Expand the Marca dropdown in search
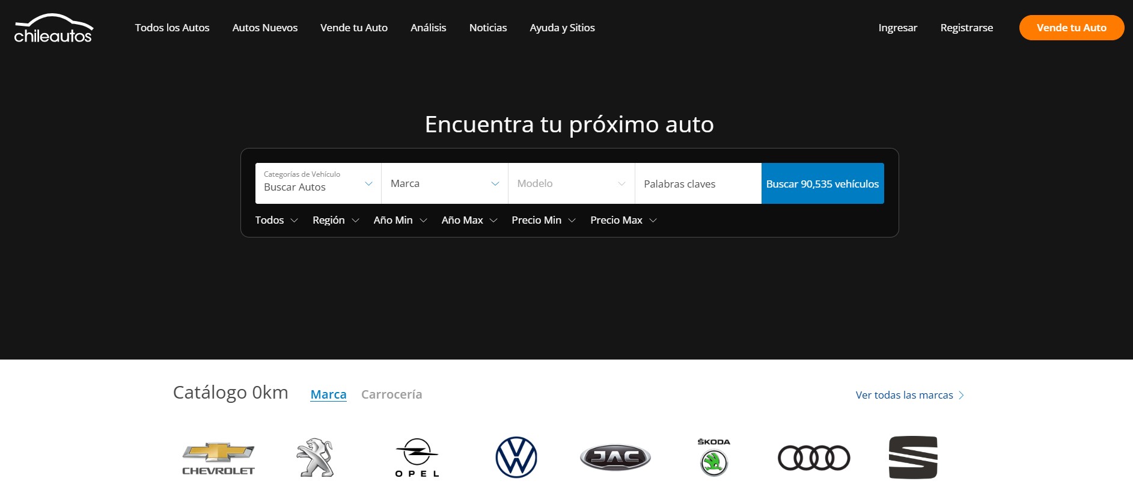Image resolution: width=1133 pixels, height=484 pixels. (x=444, y=183)
